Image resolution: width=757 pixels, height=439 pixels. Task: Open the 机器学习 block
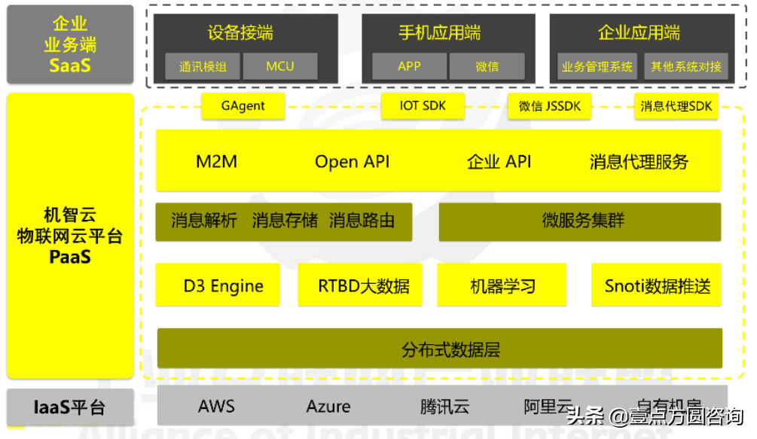502,285
